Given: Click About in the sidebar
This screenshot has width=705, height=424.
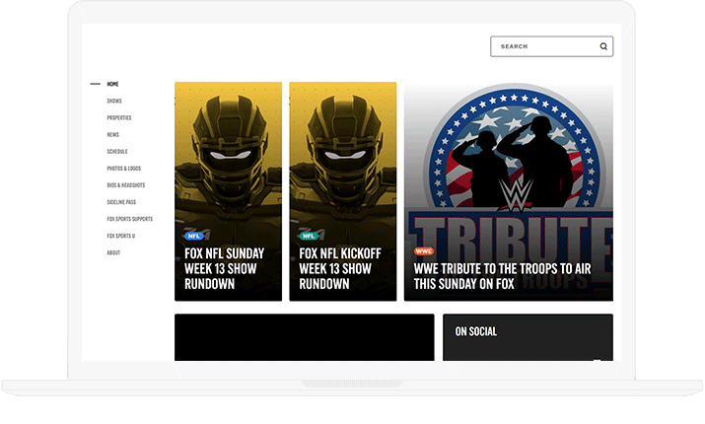Looking at the screenshot, I should pyautogui.click(x=113, y=252).
